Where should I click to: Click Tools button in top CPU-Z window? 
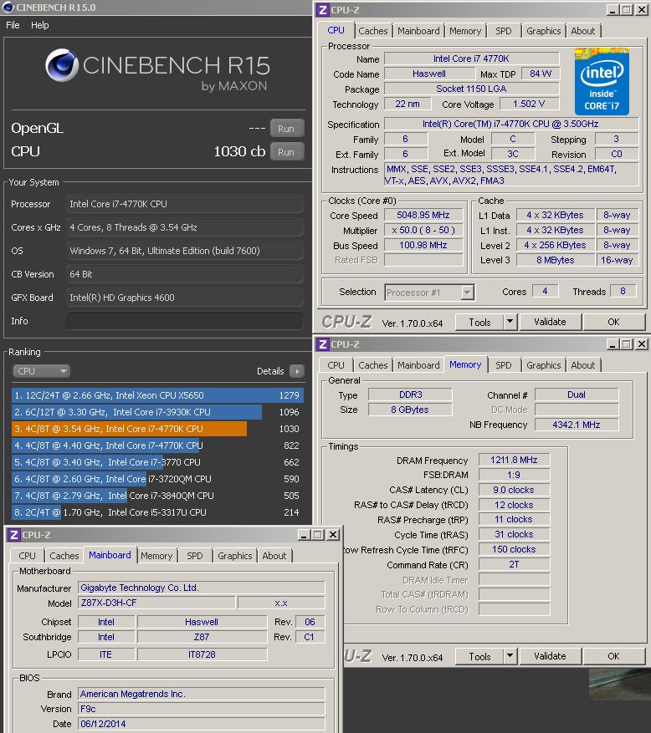pyautogui.click(x=479, y=322)
